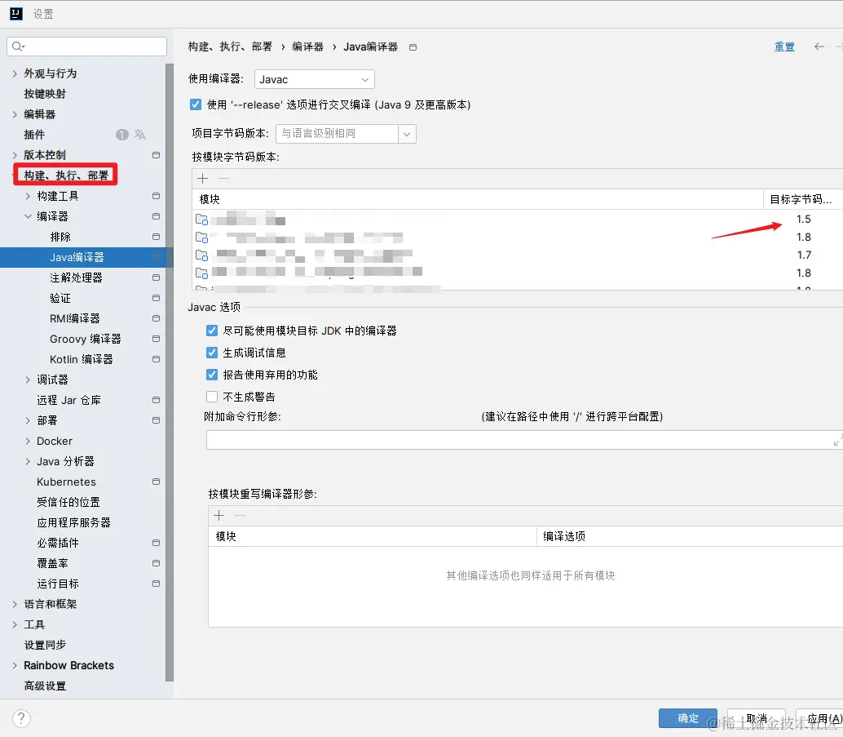
Task: Click the 模块 column header
Action: point(478,199)
